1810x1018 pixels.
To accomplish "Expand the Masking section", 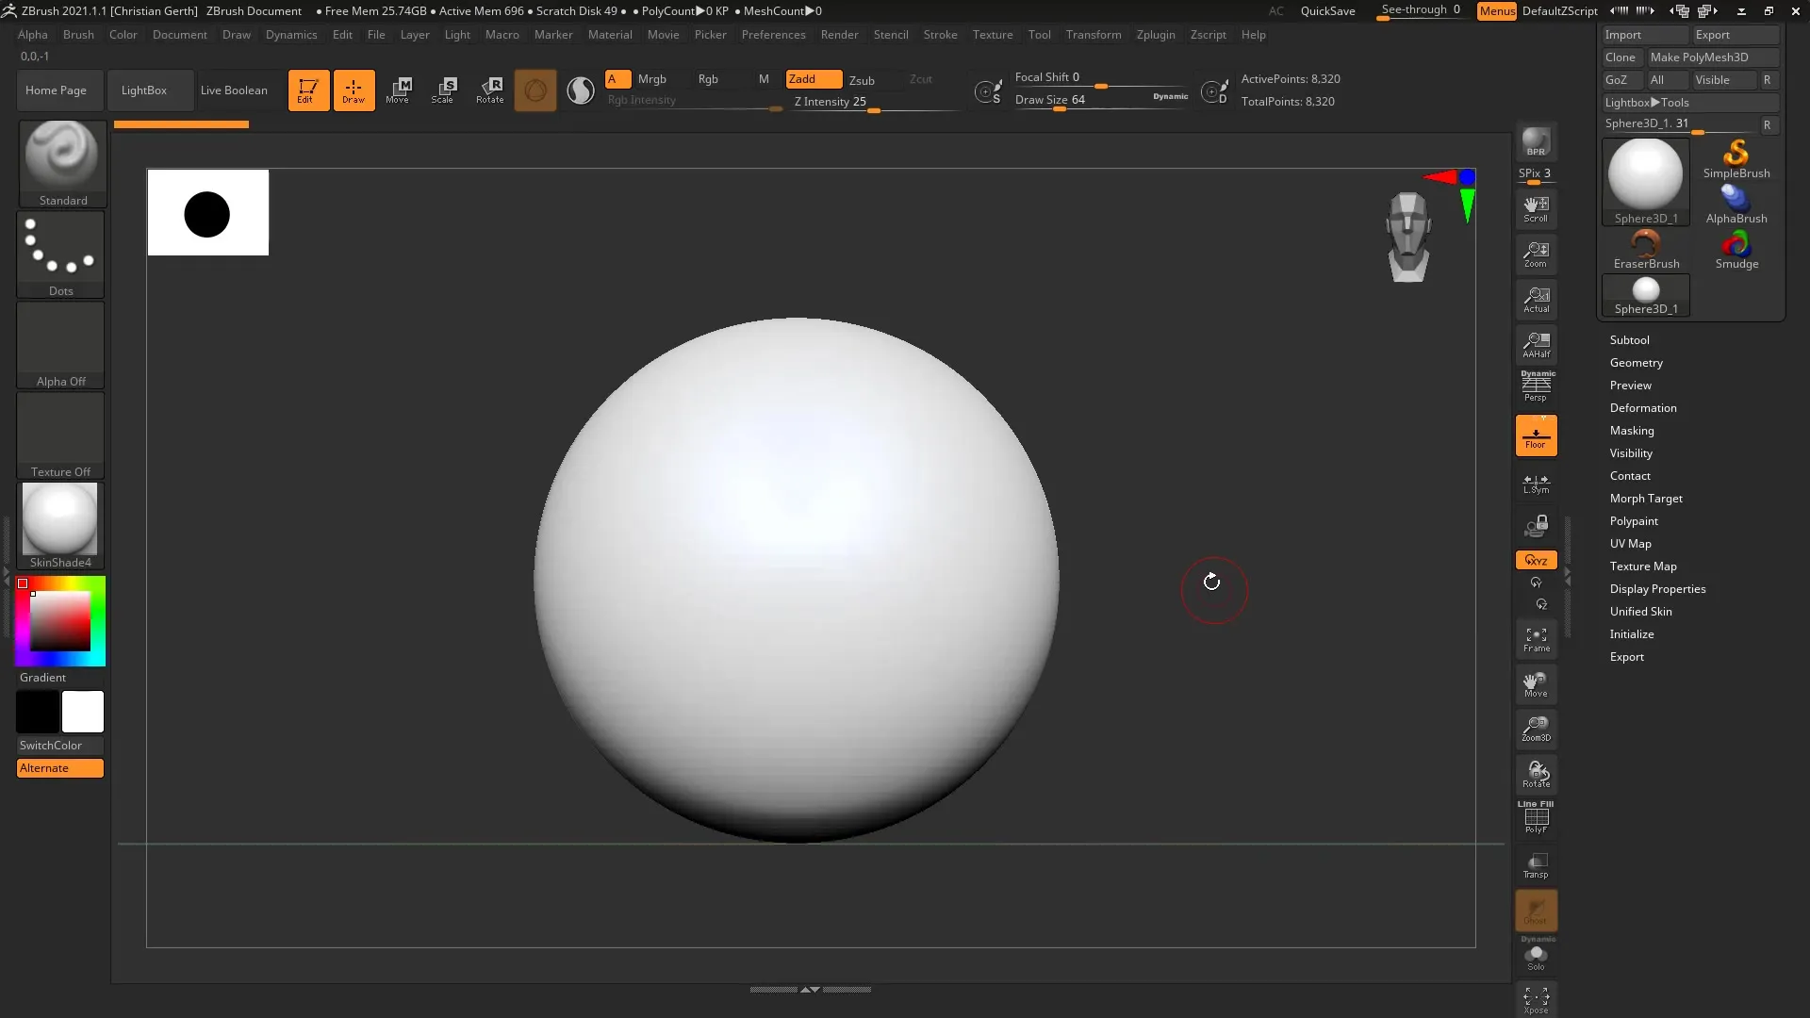I will [1631, 431].
